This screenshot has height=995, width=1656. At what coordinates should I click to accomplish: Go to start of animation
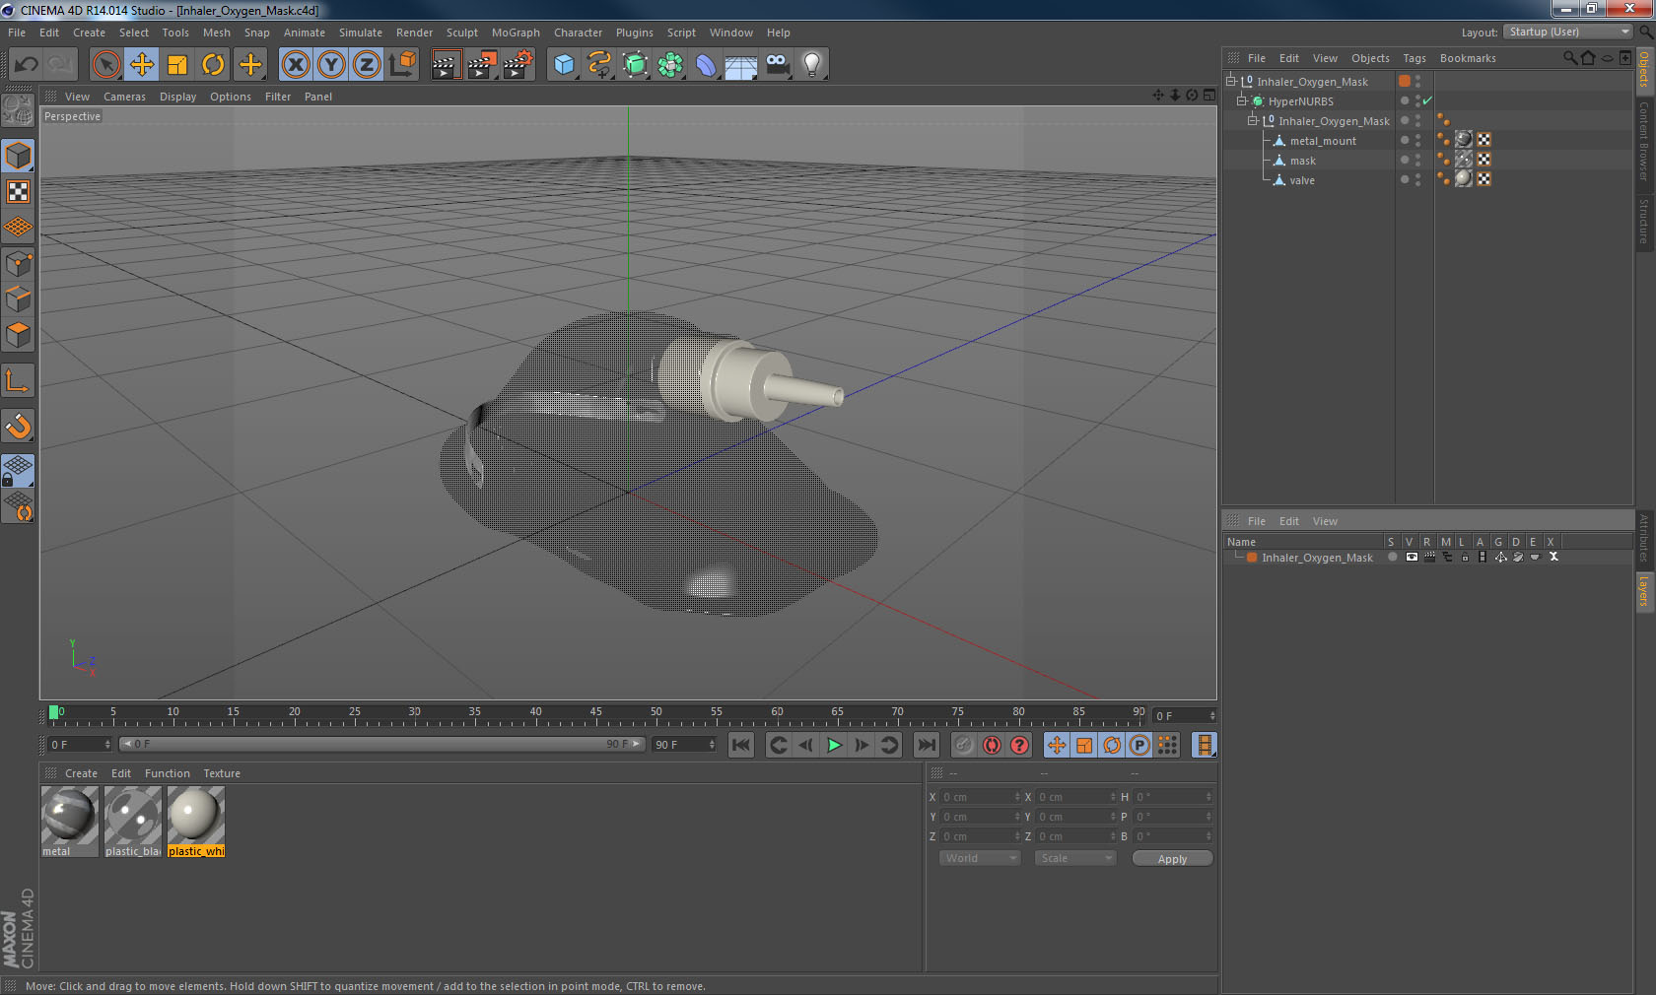tap(741, 745)
